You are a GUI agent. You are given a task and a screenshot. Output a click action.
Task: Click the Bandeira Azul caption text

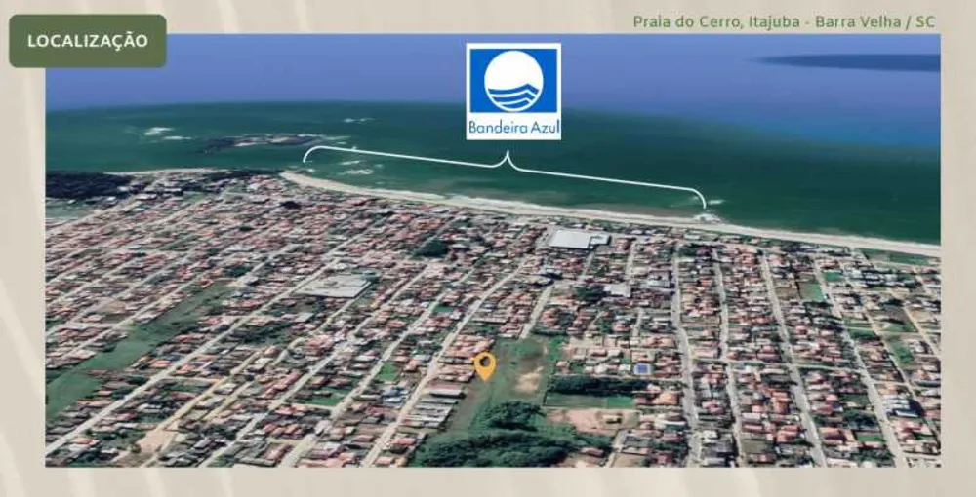coord(513,128)
